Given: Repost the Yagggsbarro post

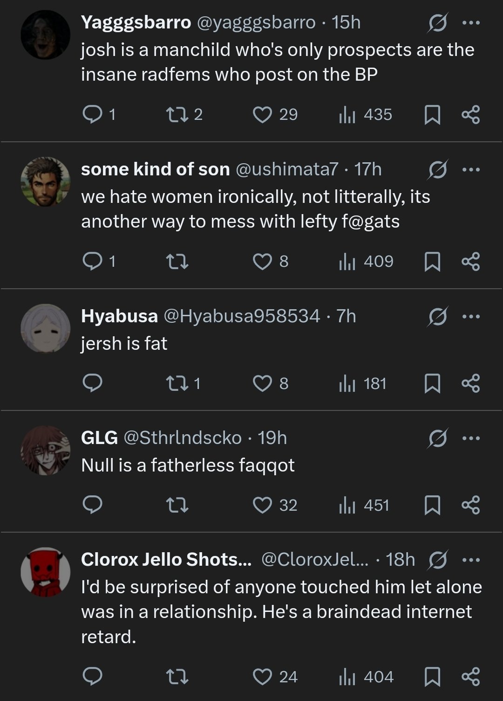Looking at the screenshot, I should tap(177, 114).
